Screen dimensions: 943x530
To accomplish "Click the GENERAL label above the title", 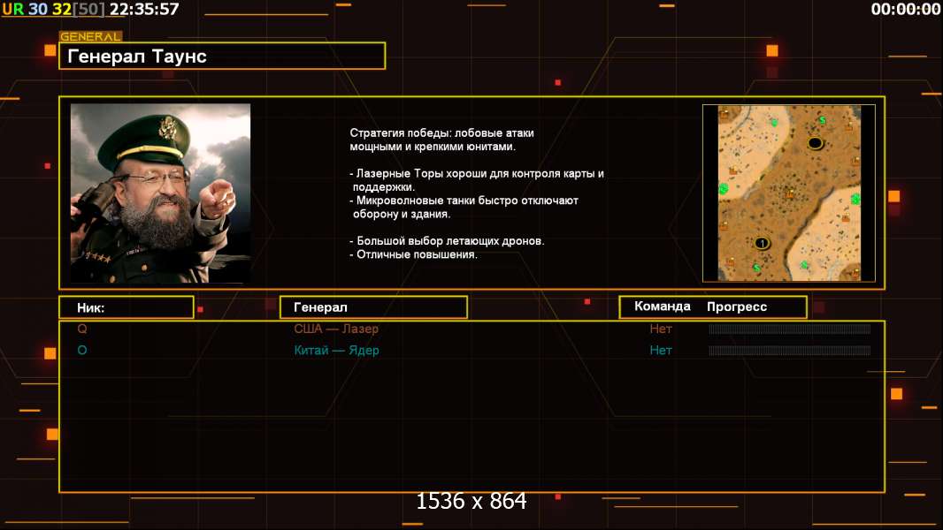I will 90,36.
